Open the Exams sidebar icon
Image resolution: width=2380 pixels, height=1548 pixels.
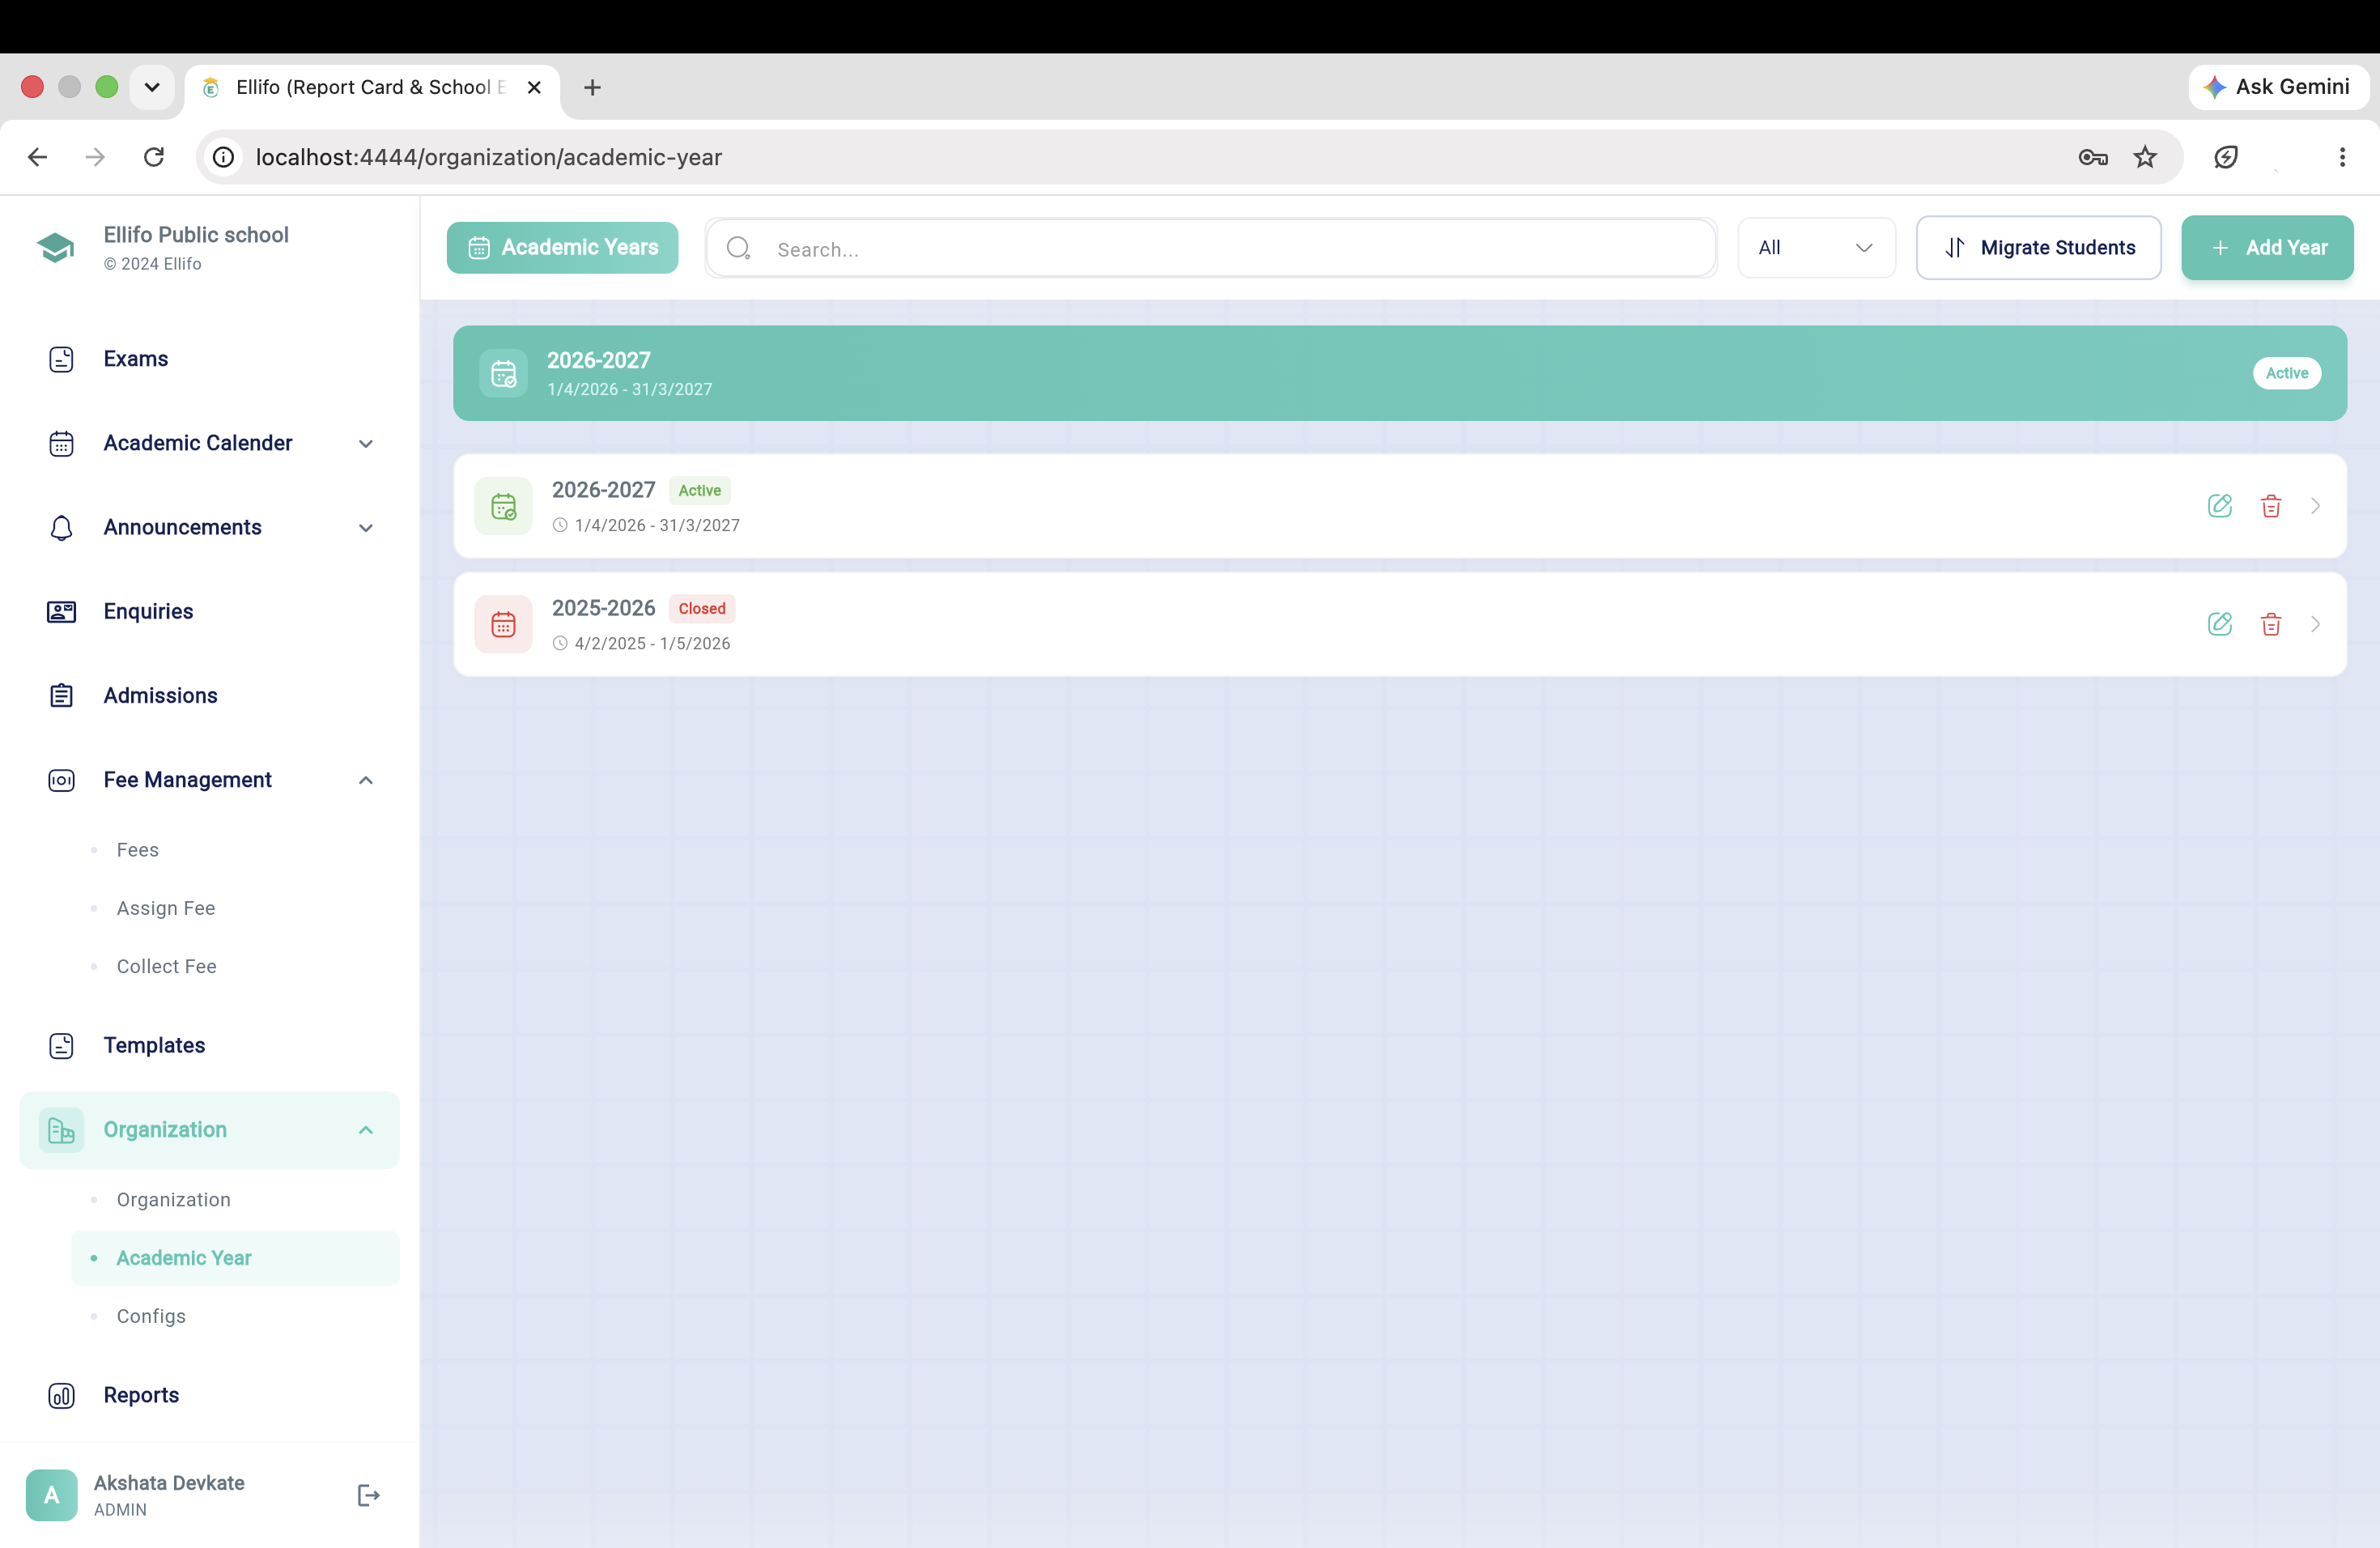(x=61, y=359)
